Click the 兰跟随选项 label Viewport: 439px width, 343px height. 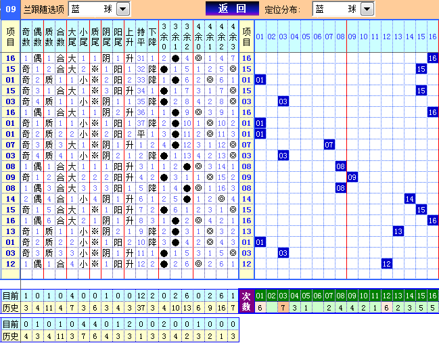click(x=44, y=9)
